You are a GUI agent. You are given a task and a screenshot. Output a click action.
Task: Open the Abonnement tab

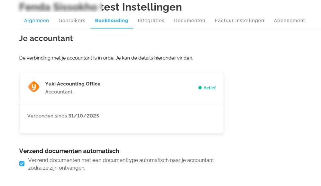pyautogui.click(x=289, y=20)
